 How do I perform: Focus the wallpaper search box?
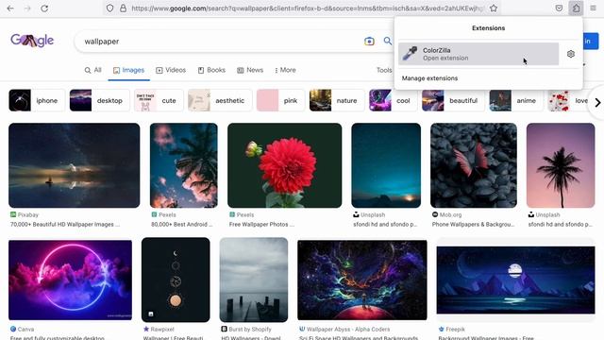click(x=220, y=42)
